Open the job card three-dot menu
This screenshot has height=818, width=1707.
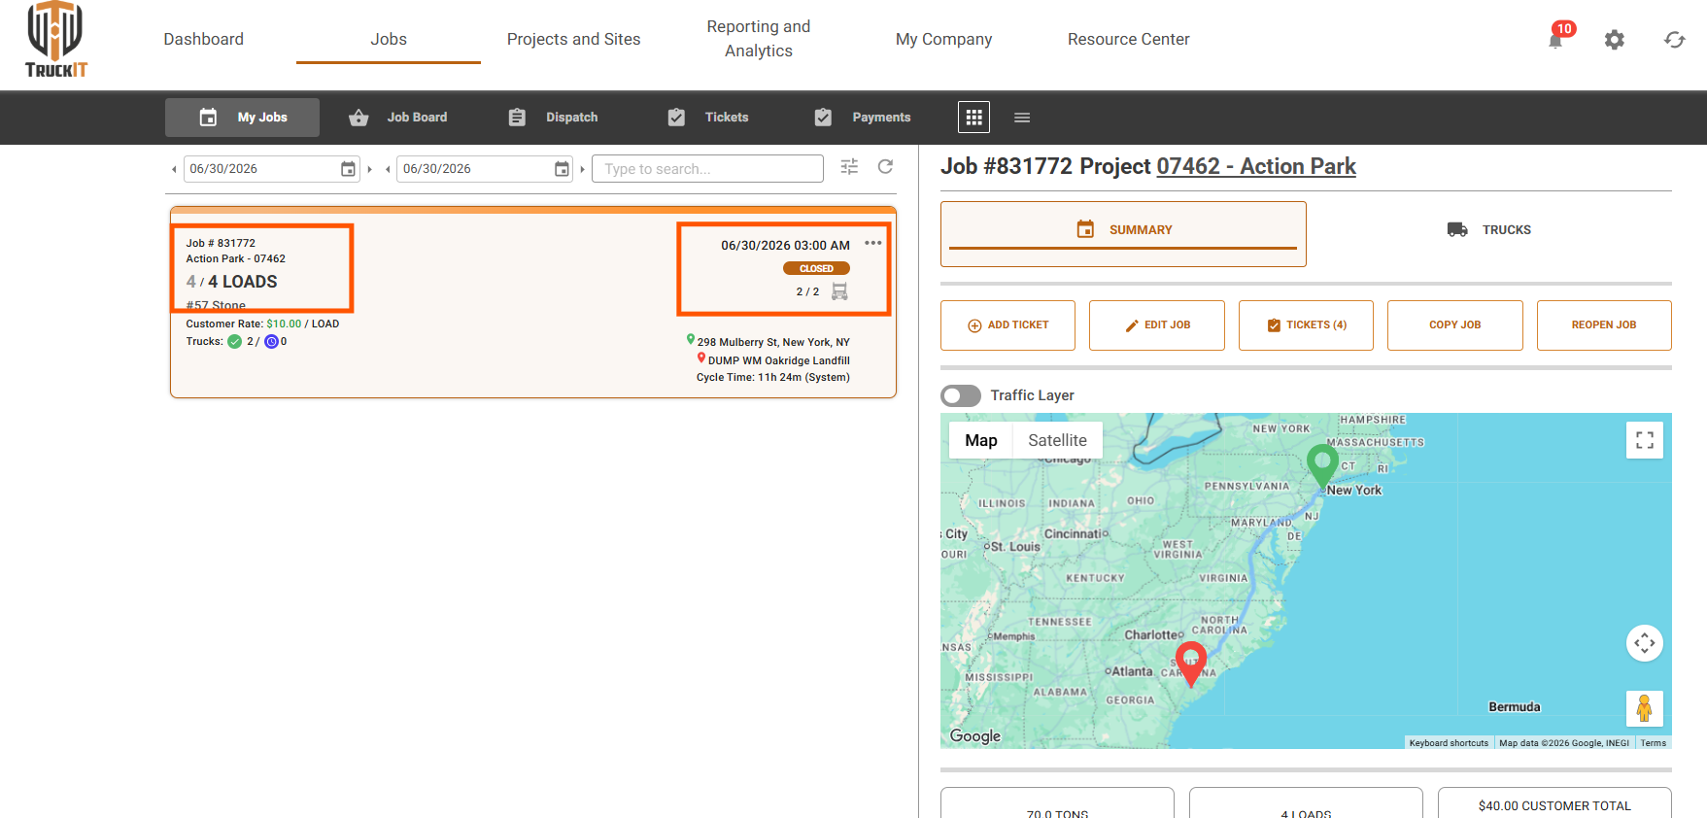873,243
